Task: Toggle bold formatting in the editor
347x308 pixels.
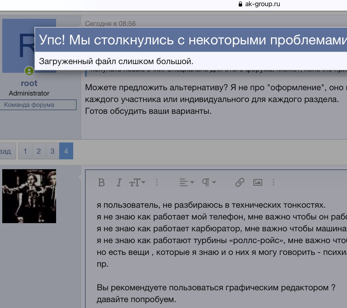Action: 102,183
